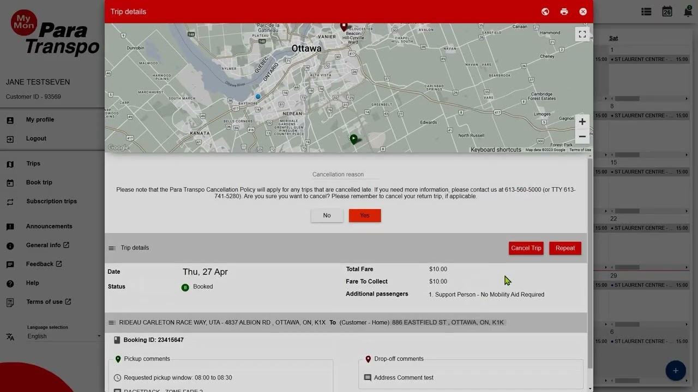Click the Feedback external link icon
This screenshot has width=698, height=392.
coord(59,264)
